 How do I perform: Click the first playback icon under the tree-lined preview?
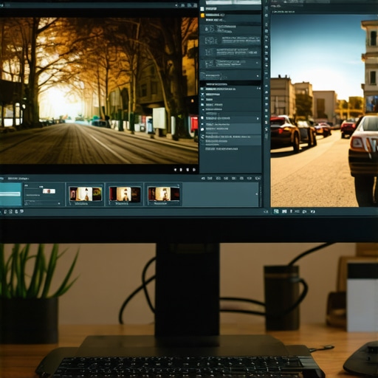175,170
